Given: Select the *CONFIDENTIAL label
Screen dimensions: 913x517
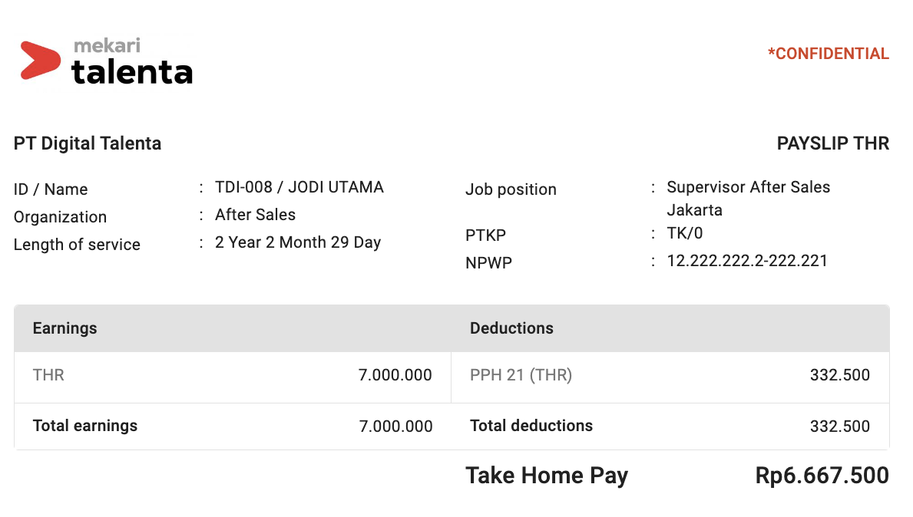Looking at the screenshot, I should click(x=828, y=54).
